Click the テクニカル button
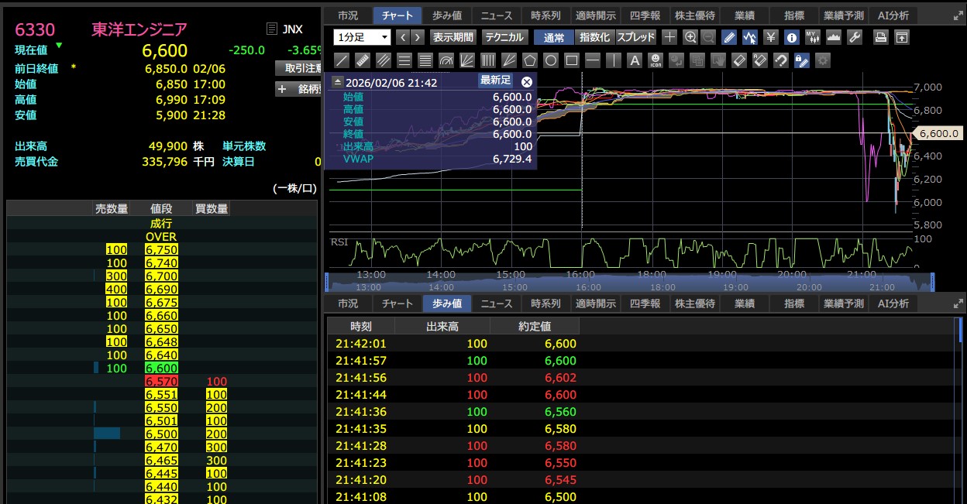The image size is (967, 504). click(504, 37)
